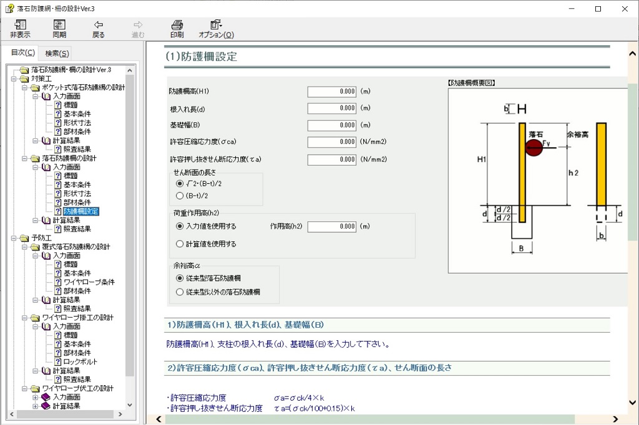Click the 基礎幅(B) input field

click(332, 125)
